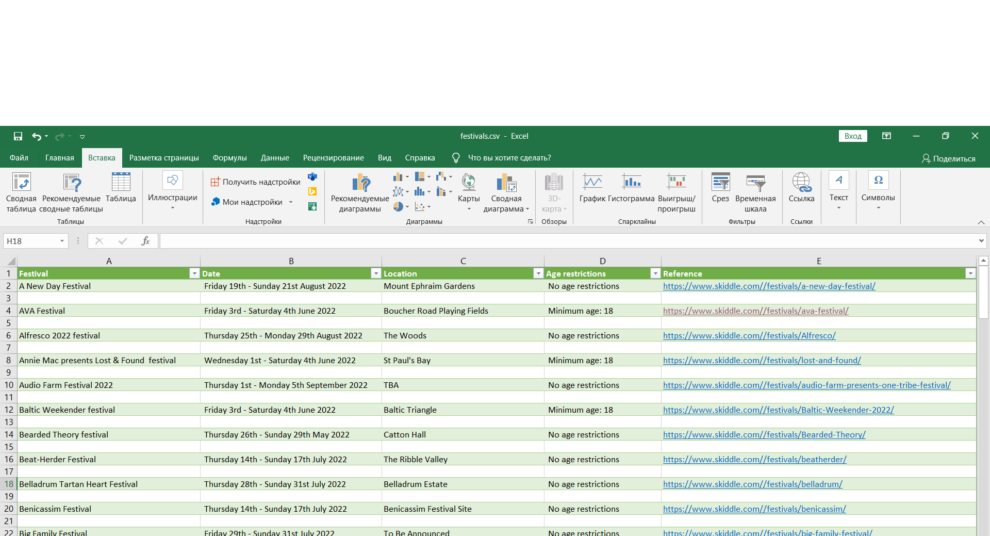Launch the Bing Maps add-in icon
The width and height of the screenshot is (990, 536).
pyautogui.click(x=312, y=192)
